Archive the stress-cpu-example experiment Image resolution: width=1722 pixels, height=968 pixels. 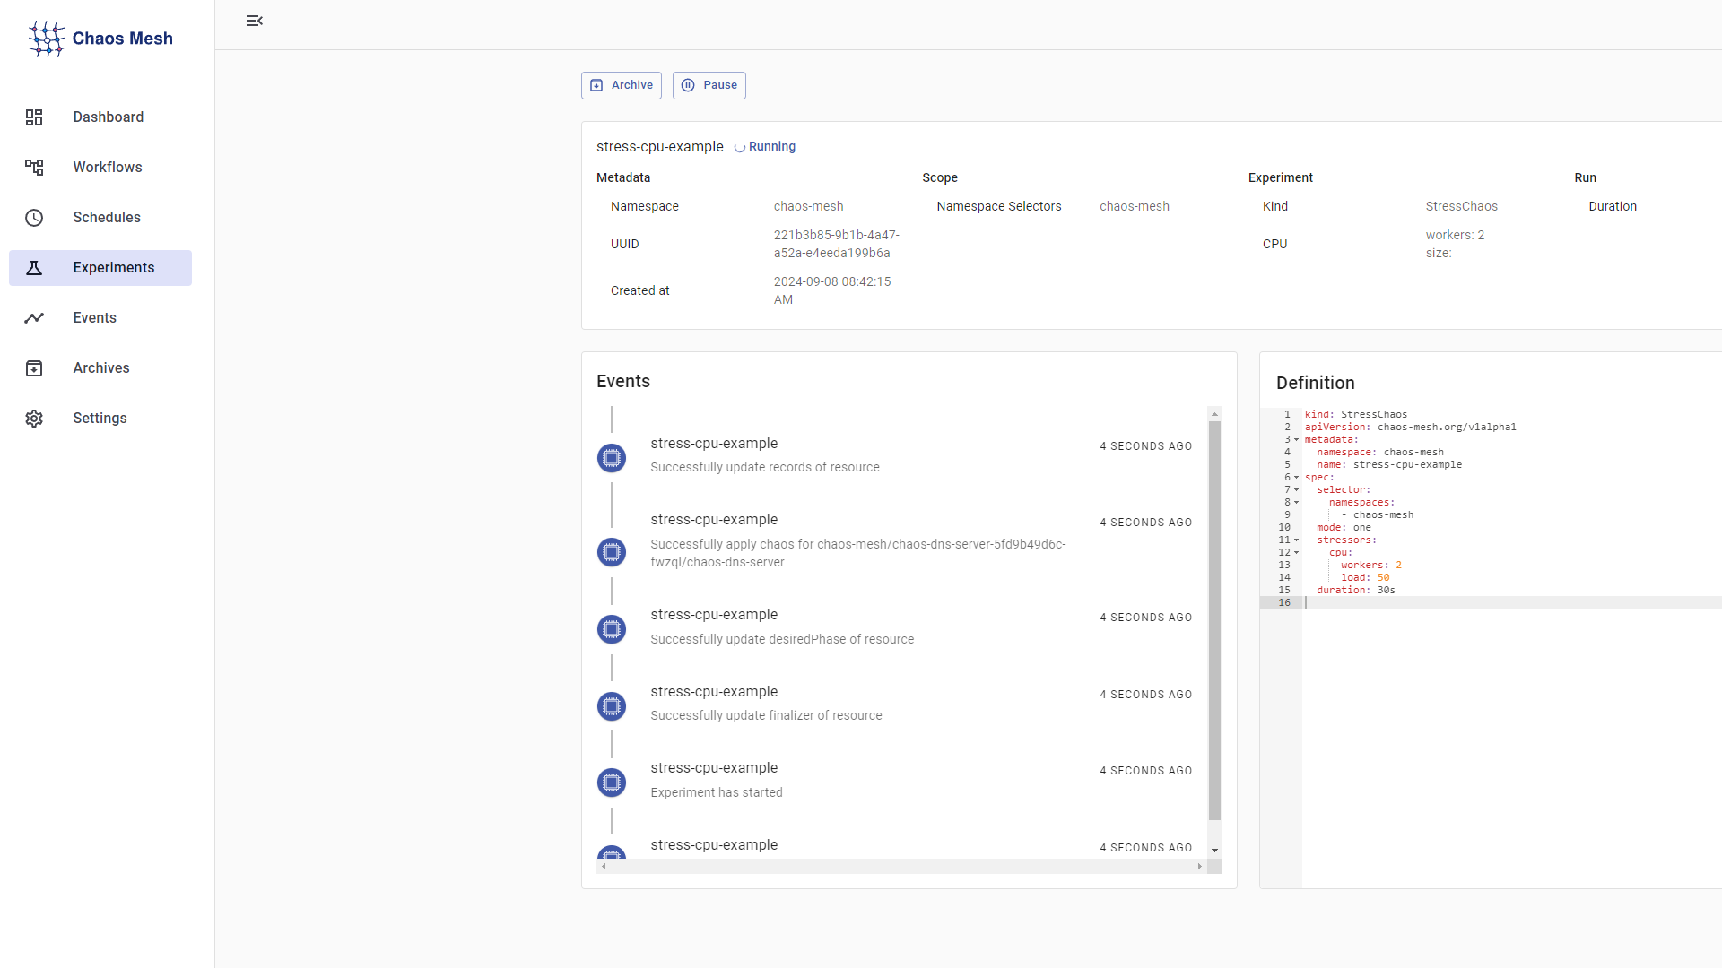(x=622, y=85)
